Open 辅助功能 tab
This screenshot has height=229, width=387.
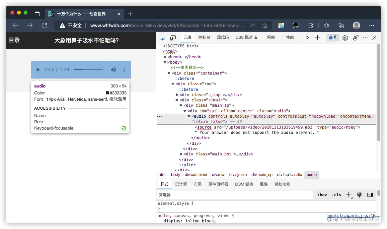[282, 184]
